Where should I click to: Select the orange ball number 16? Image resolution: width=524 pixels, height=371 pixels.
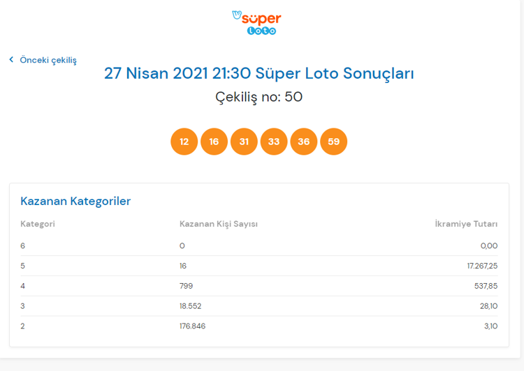click(x=214, y=142)
